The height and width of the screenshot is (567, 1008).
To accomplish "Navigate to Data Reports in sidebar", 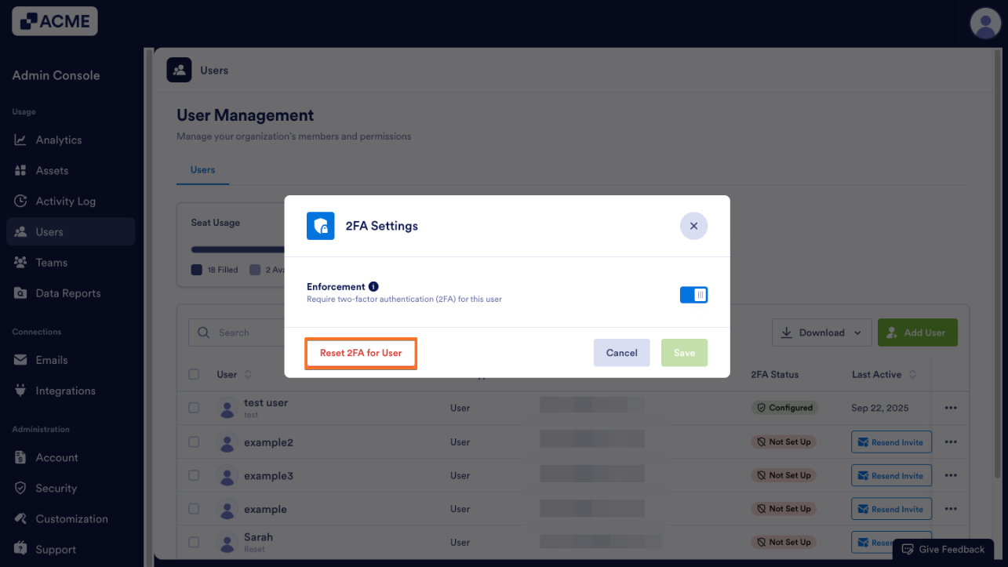I will click(67, 293).
